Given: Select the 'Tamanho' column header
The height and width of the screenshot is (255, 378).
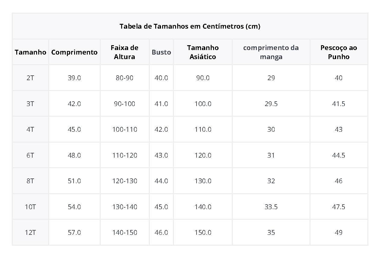Looking at the screenshot, I should tap(30, 52).
